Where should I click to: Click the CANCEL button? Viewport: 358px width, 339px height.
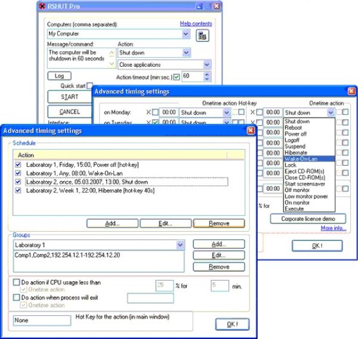tap(70, 111)
